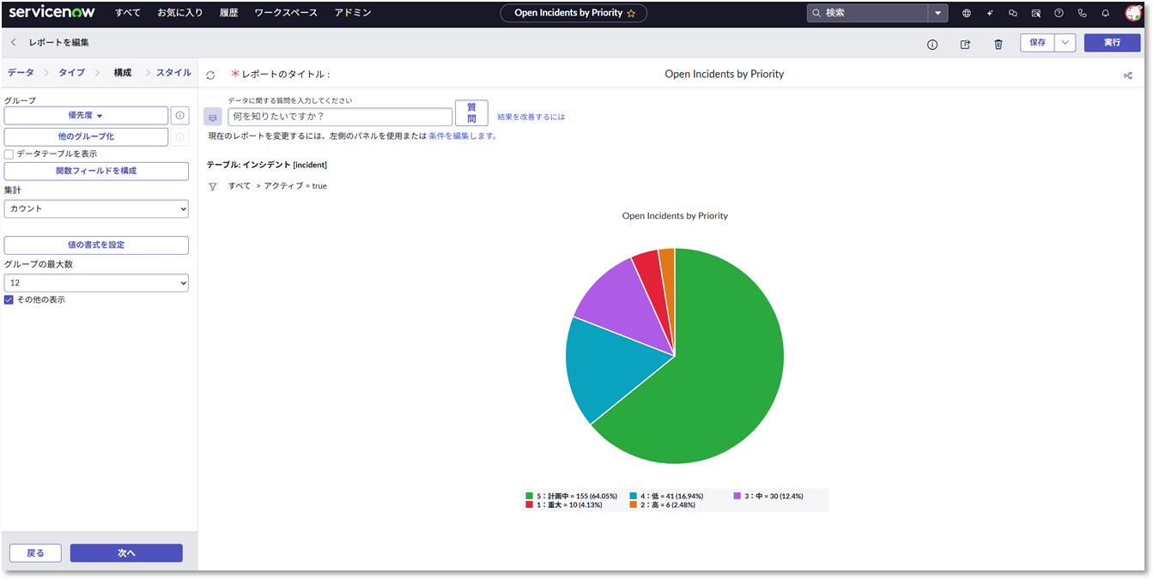1153x579 pixels.
Task: Toggle the question input chat icon button
Action: click(x=213, y=117)
